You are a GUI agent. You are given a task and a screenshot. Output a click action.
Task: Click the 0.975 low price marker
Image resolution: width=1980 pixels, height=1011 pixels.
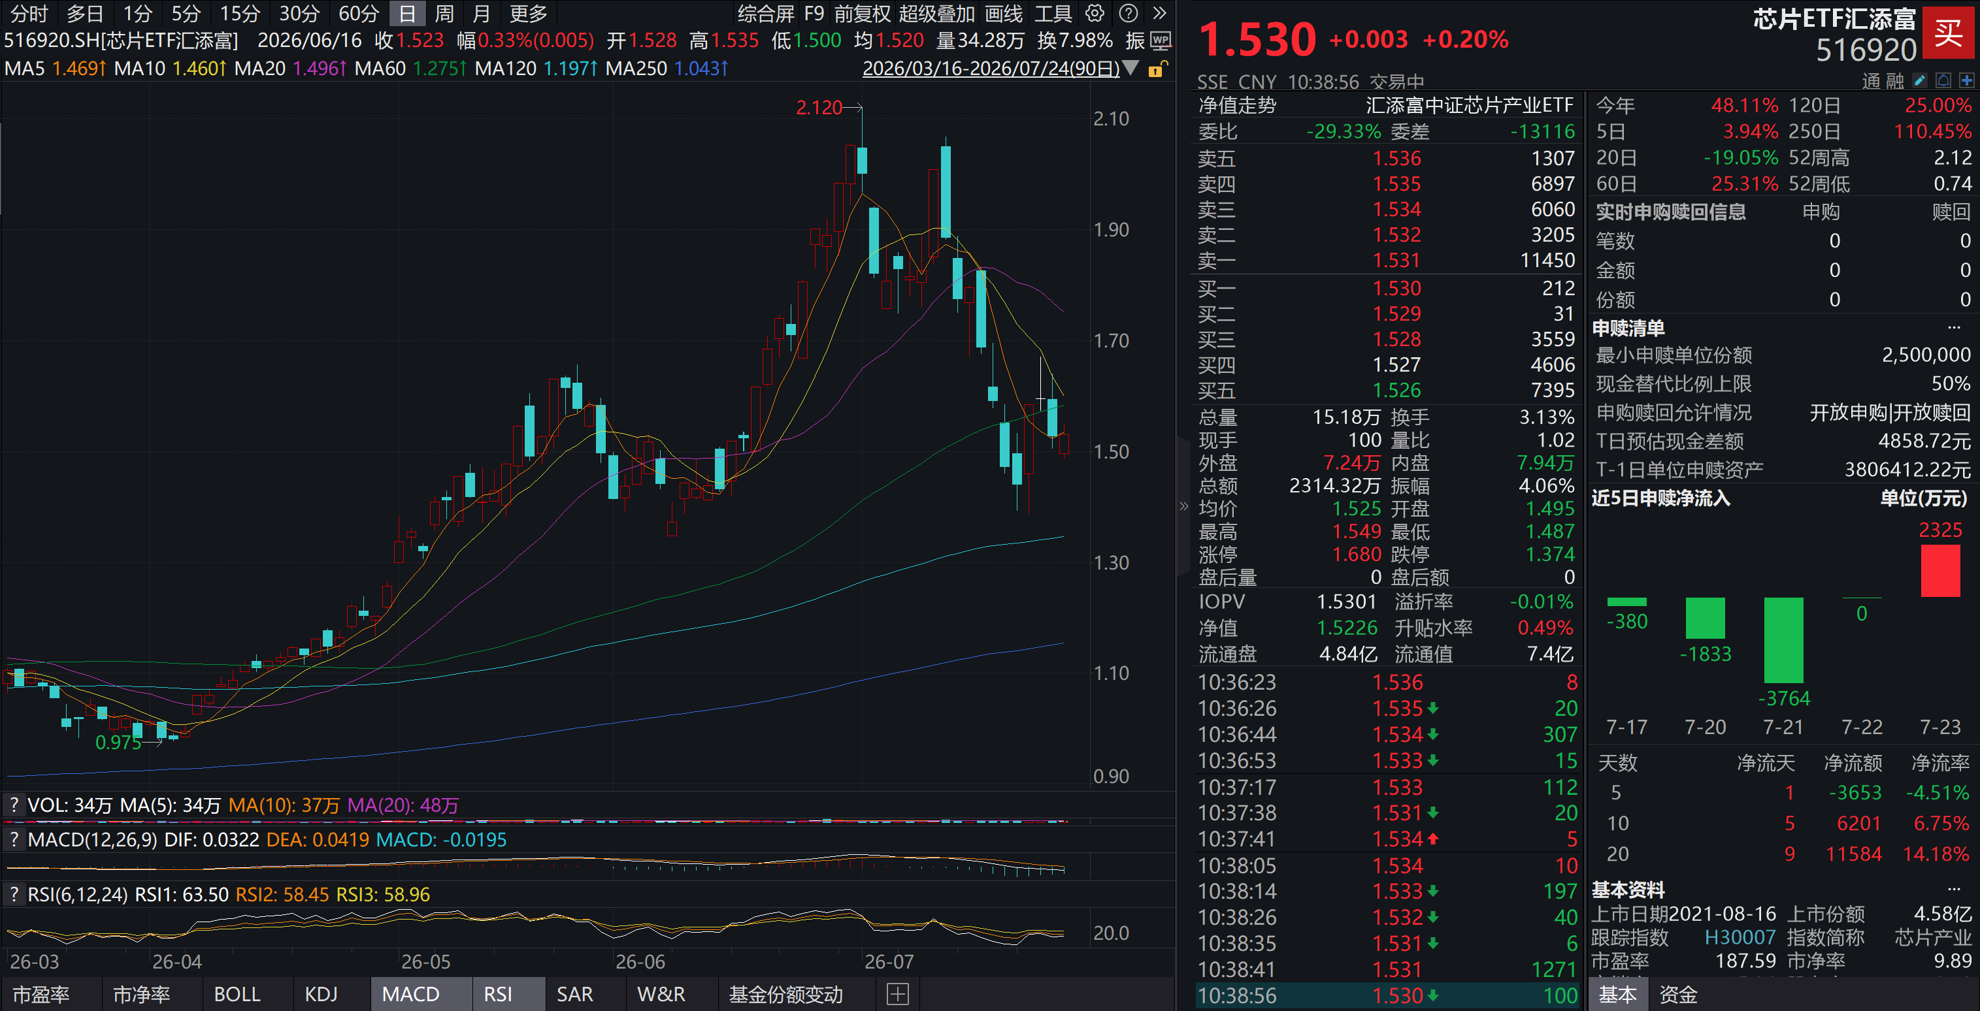tap(118, 742)
